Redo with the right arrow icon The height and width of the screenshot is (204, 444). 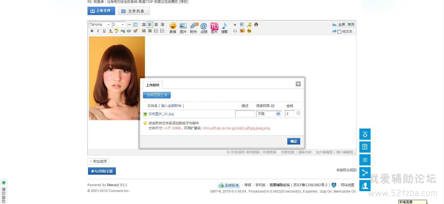coord(334,31)
